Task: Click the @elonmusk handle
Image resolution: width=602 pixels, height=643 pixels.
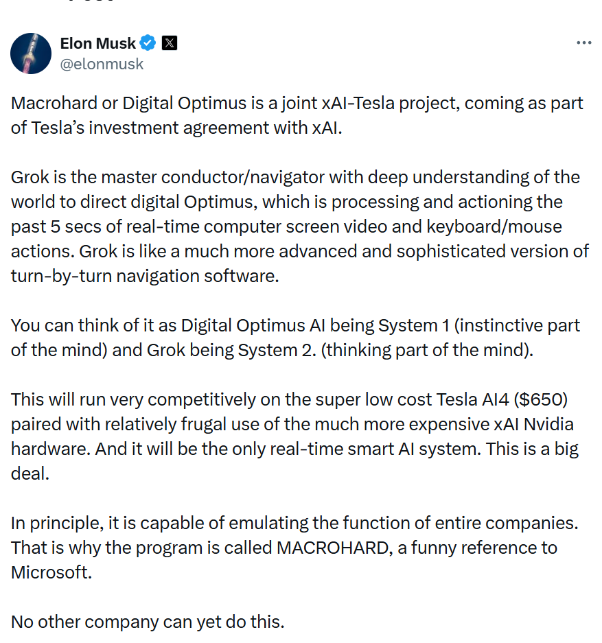Action: tap(102, 64)
